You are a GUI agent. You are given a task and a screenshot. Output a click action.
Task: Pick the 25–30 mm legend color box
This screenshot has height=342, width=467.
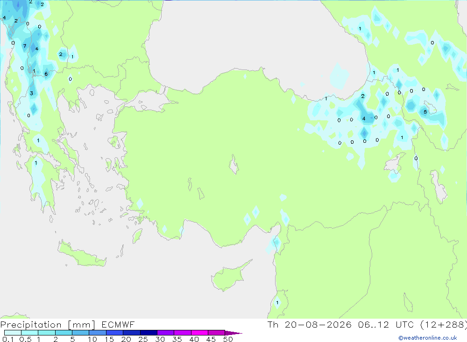pos(149,333)
